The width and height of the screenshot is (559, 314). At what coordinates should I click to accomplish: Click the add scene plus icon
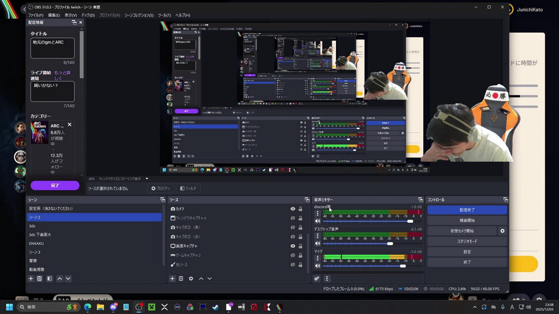coord(31,279)
